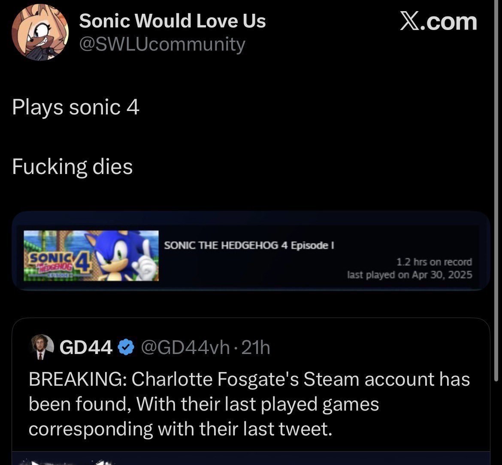502x465 pixels.
Task: Open the quoted BREAKING tweet body text
Action: (249, 404)
